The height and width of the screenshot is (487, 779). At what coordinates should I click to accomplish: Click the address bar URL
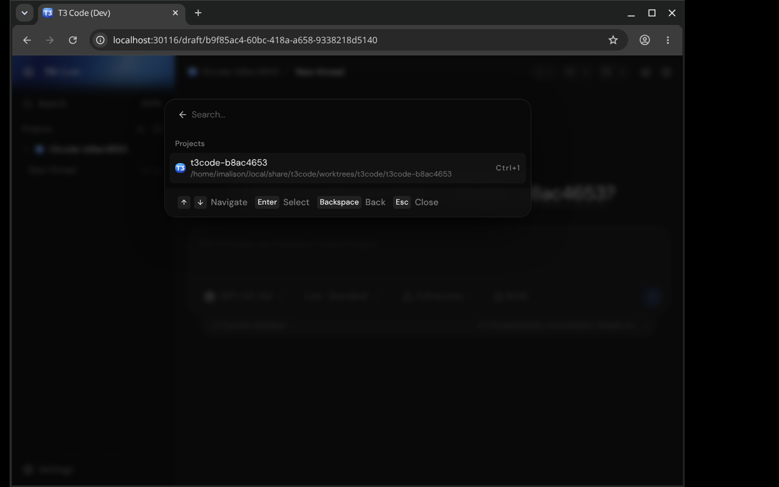pyautogui.click(x=245, y=40)
